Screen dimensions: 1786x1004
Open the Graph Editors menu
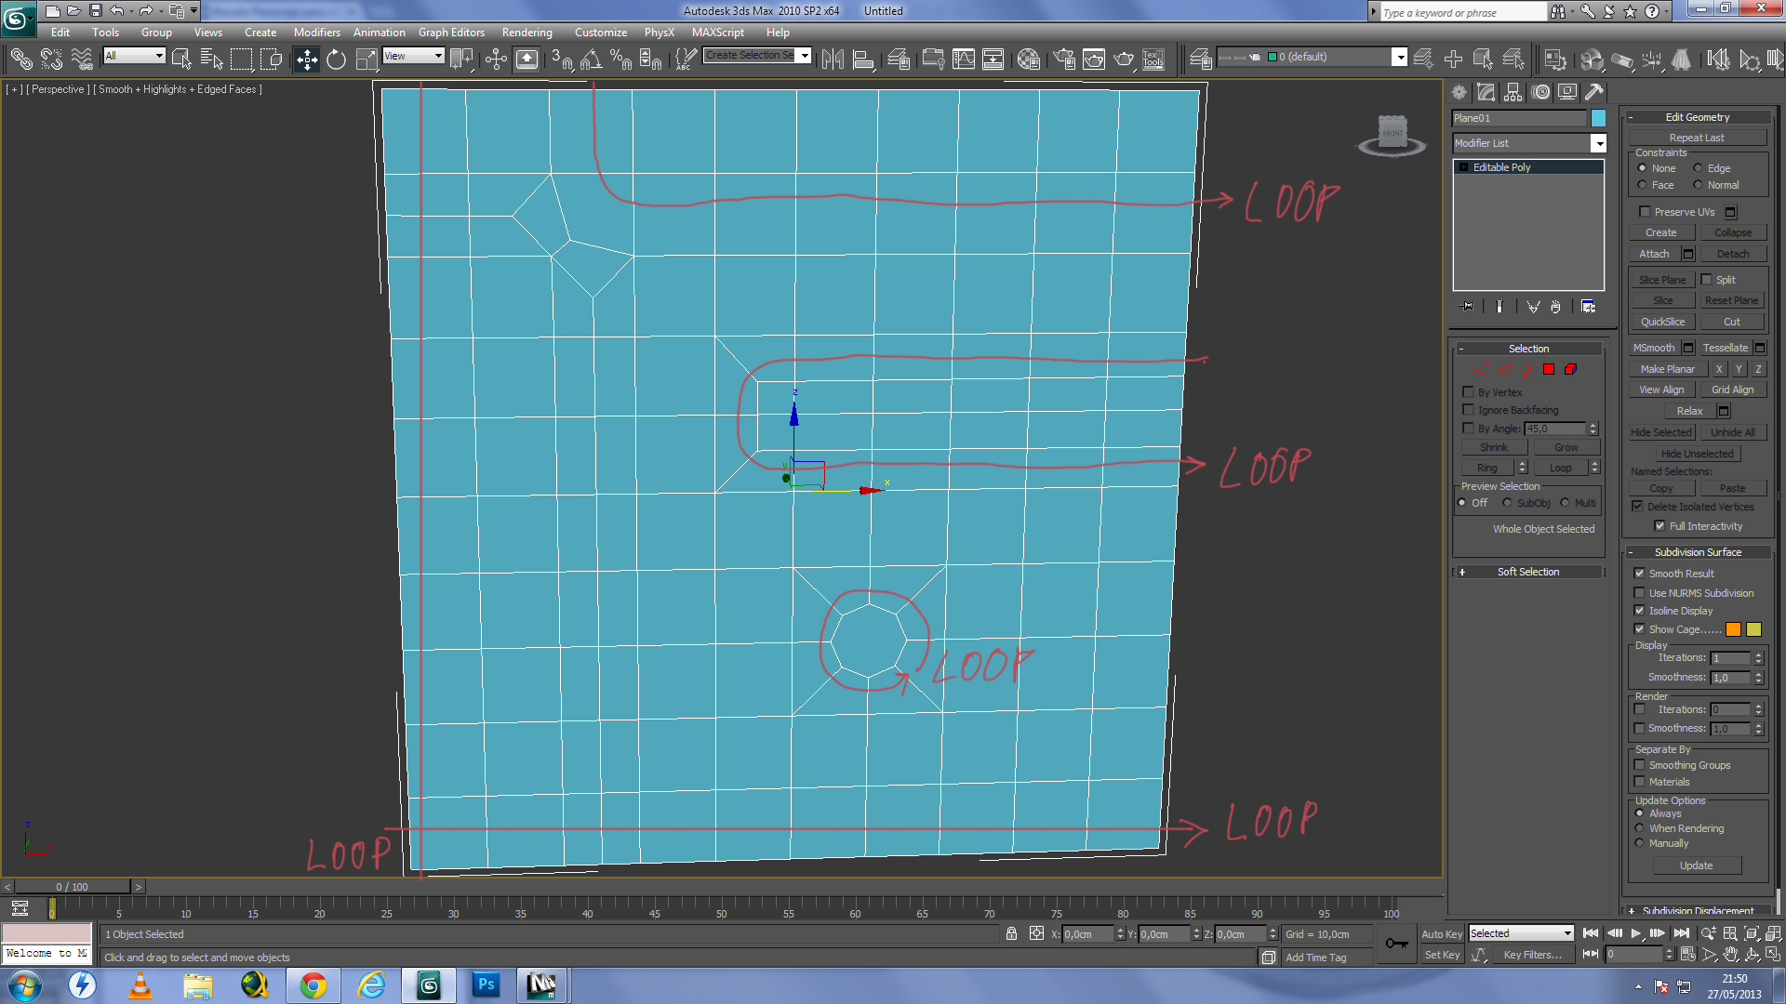[x=451, y=33]
